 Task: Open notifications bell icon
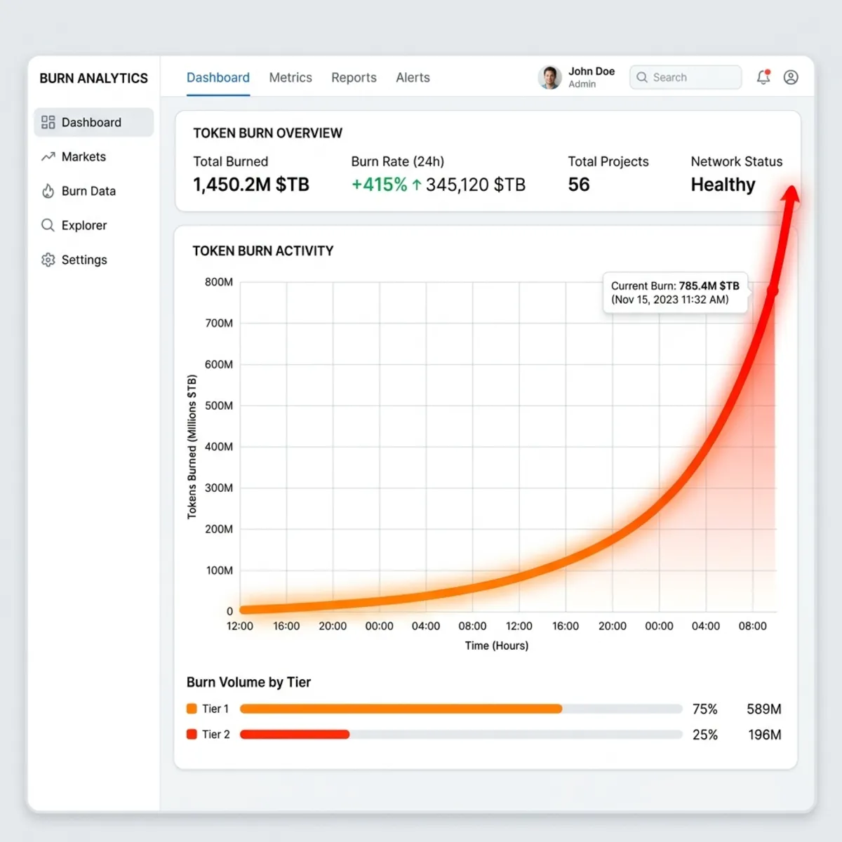point(763,77)
